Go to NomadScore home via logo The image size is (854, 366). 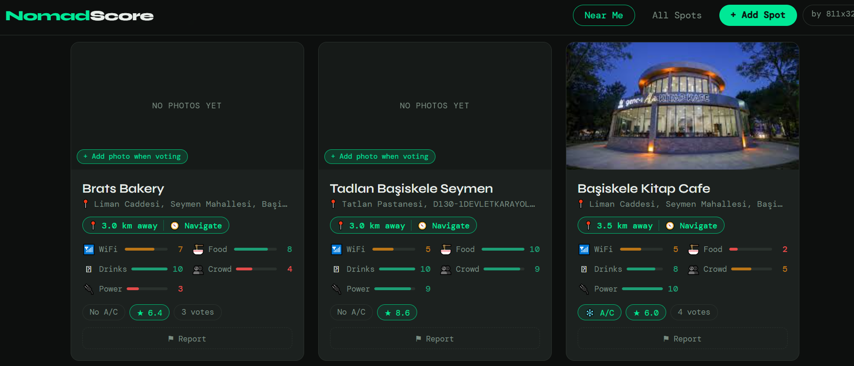tap(80, 16)
